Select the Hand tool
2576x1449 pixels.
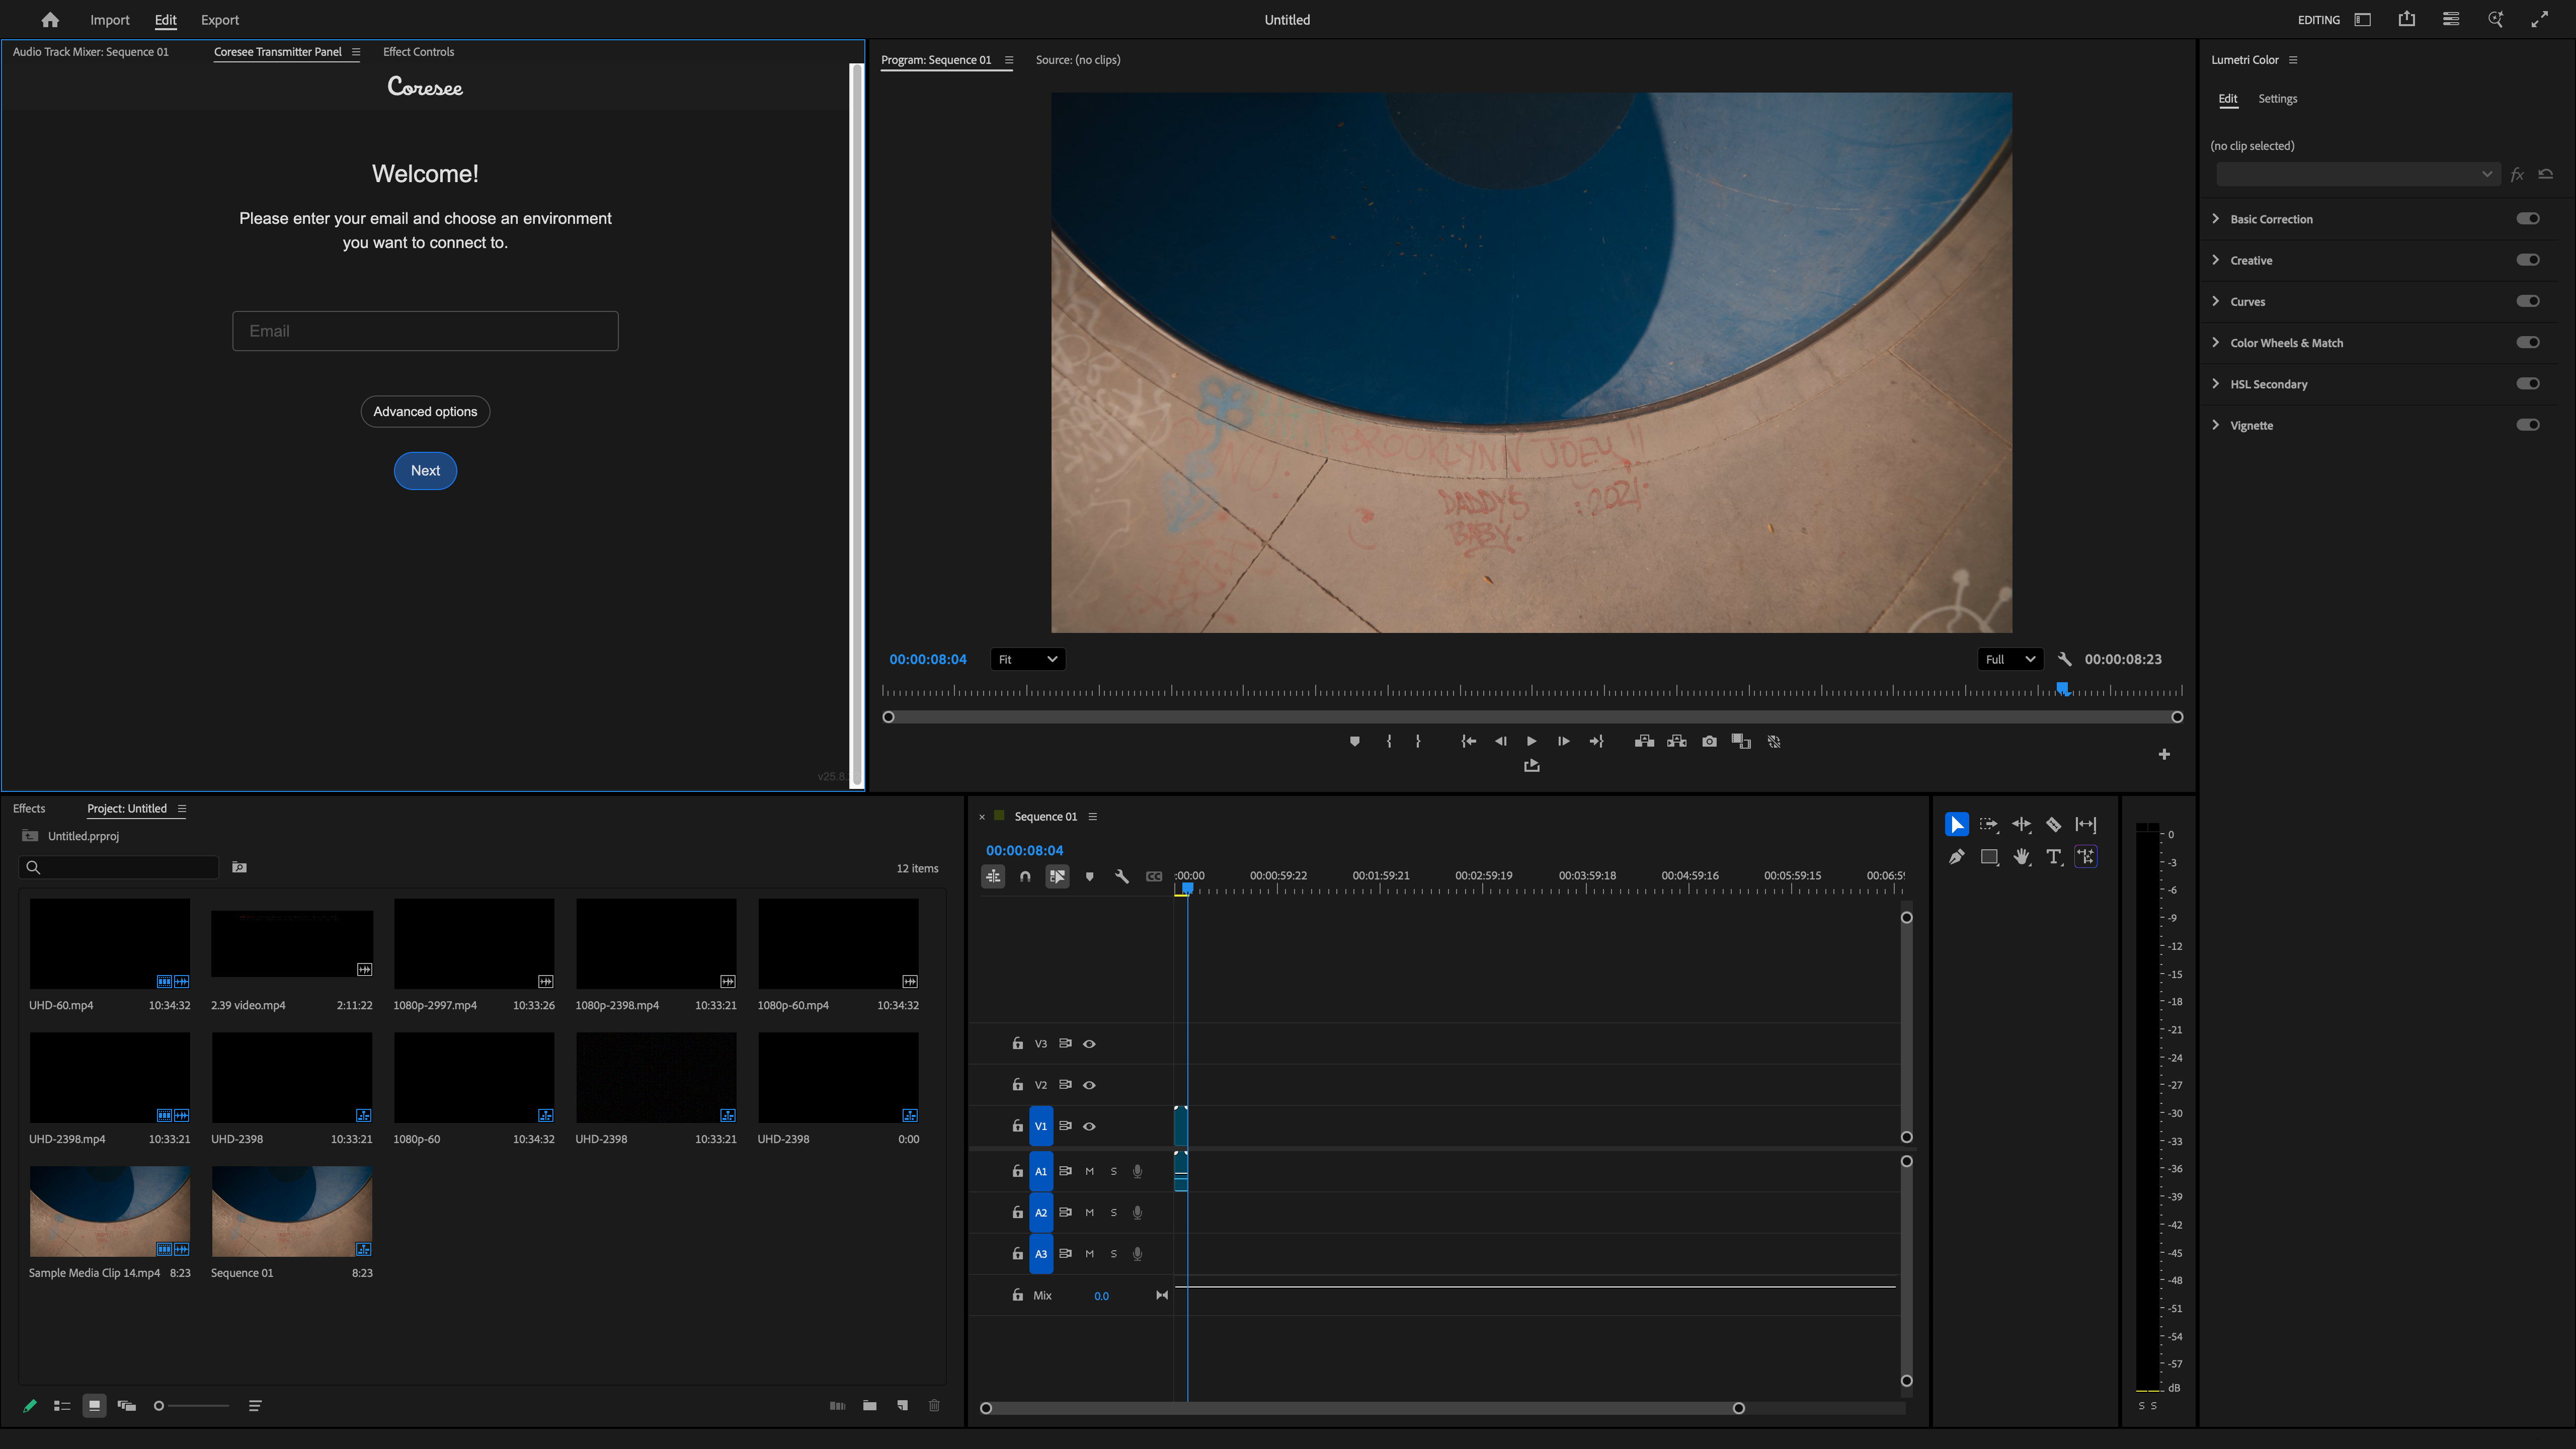(x=2021, y=857)
